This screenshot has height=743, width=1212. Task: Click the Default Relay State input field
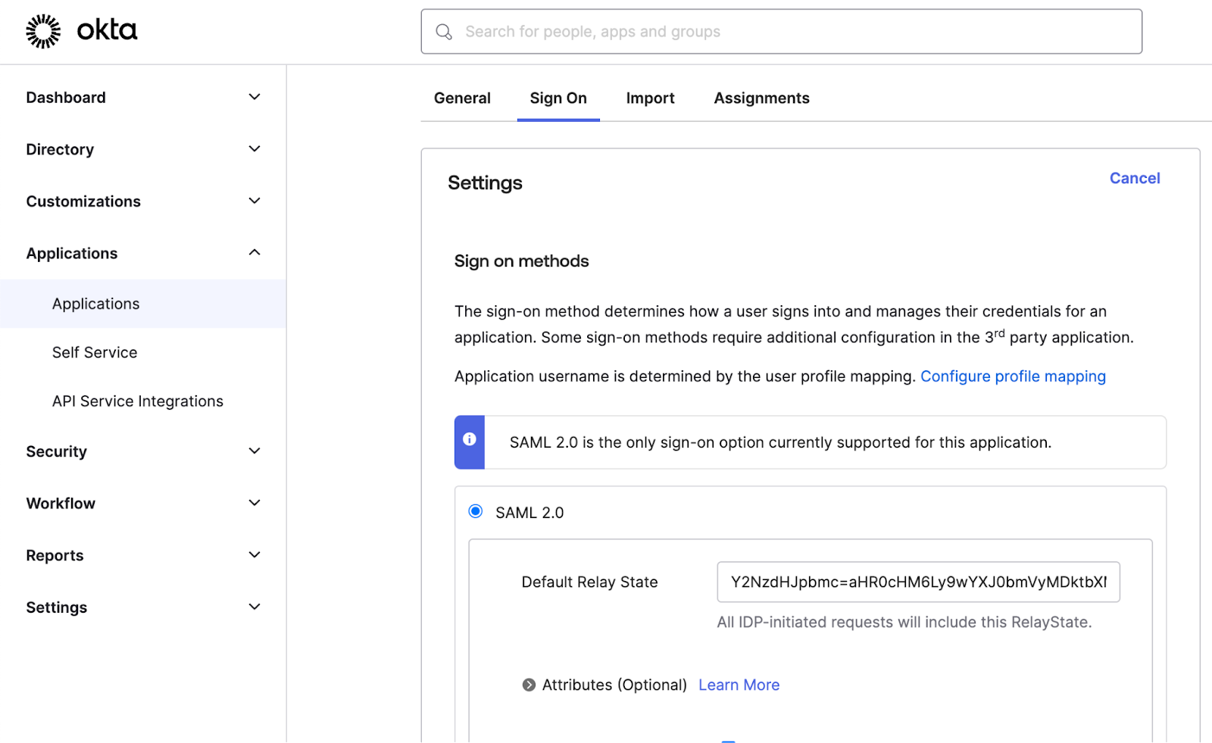(x=918, y=582)
